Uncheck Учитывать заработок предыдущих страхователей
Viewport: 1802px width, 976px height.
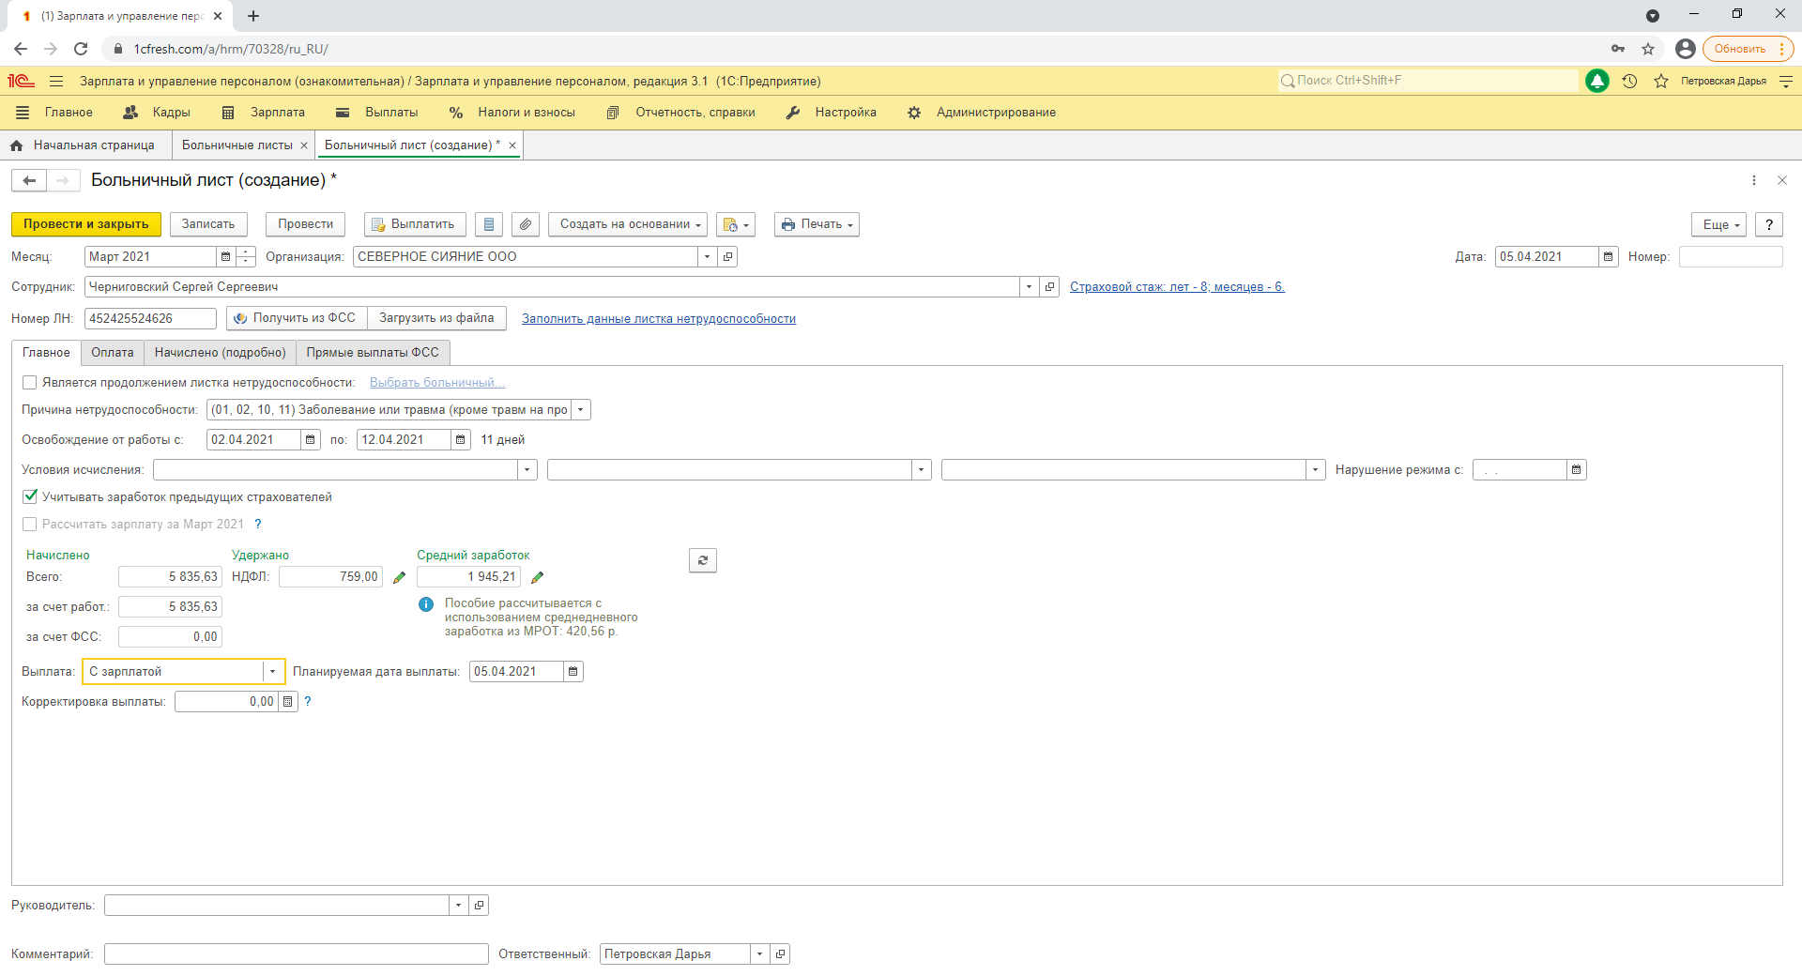point(30,496)
